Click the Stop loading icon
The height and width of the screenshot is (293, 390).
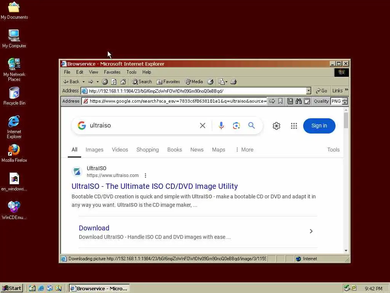click(x=105, y=82)
